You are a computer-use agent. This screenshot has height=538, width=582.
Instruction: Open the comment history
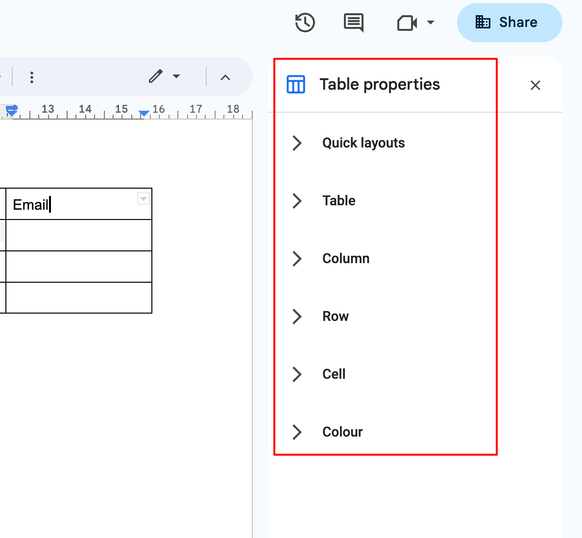click(x=354, y=23)
